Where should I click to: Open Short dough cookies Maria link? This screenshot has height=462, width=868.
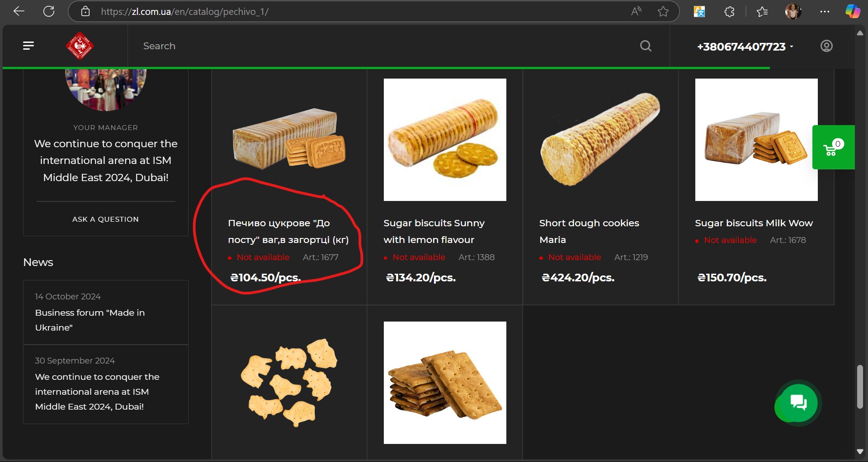point(589,231)
